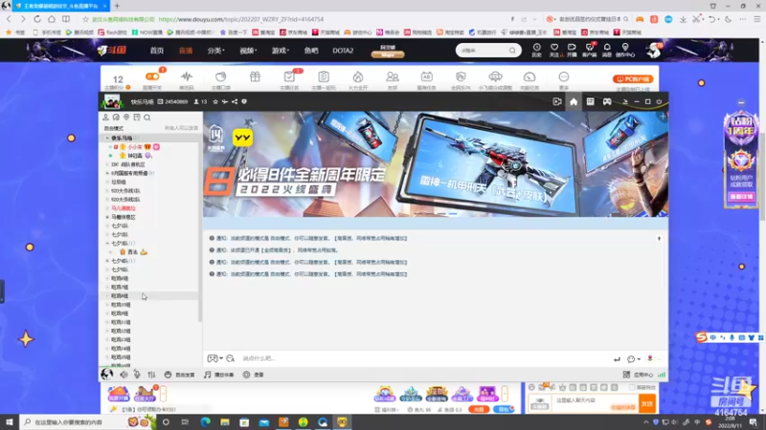This screenshot has height=430, width=766.
Task: Open the video camera icon in YY header
Action: point(557,101)
